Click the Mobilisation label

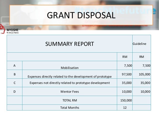(x=70, y=68)
